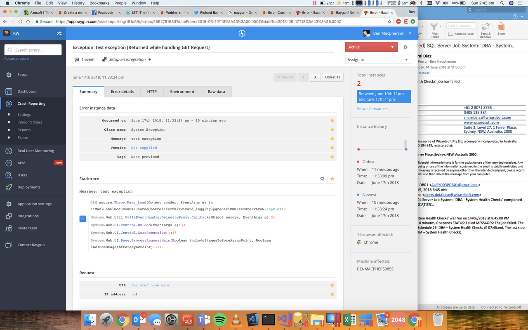Open Address Book in Outlook window

click(x=461, y=34)
